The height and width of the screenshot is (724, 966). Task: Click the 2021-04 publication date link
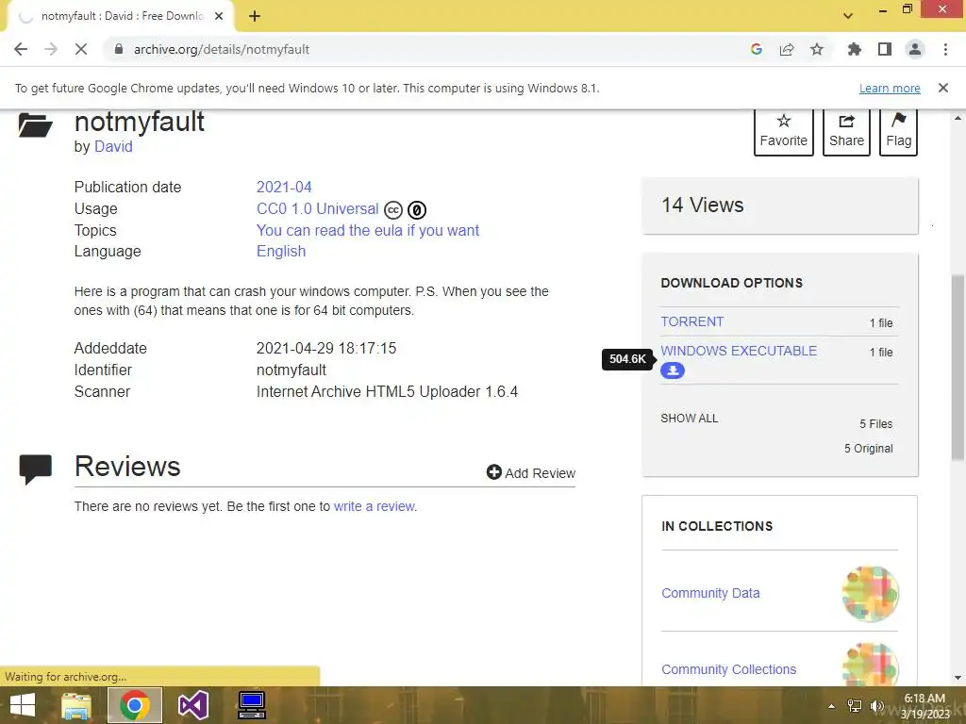(x=284, y=188)
